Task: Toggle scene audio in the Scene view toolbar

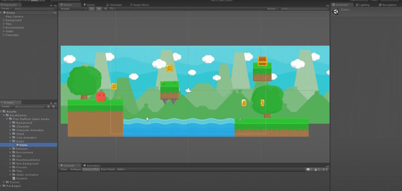Action: tap(106, 9)
